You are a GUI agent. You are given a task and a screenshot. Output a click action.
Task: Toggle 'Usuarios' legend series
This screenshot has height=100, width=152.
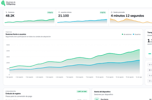click(137, 34)
